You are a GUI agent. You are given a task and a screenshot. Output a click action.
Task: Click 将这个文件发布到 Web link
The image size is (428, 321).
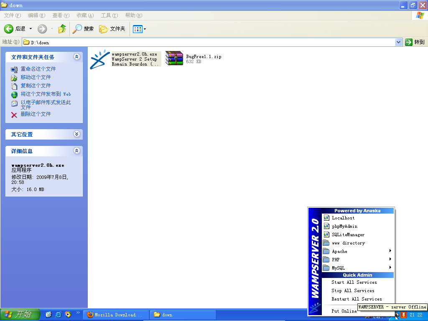pyautogui.click(x=46, y=94)
